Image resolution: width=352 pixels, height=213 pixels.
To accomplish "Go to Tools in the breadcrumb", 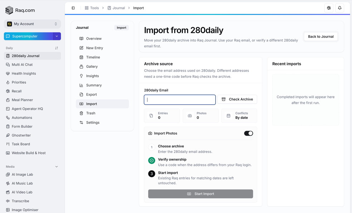I will [x=92, y=8].
